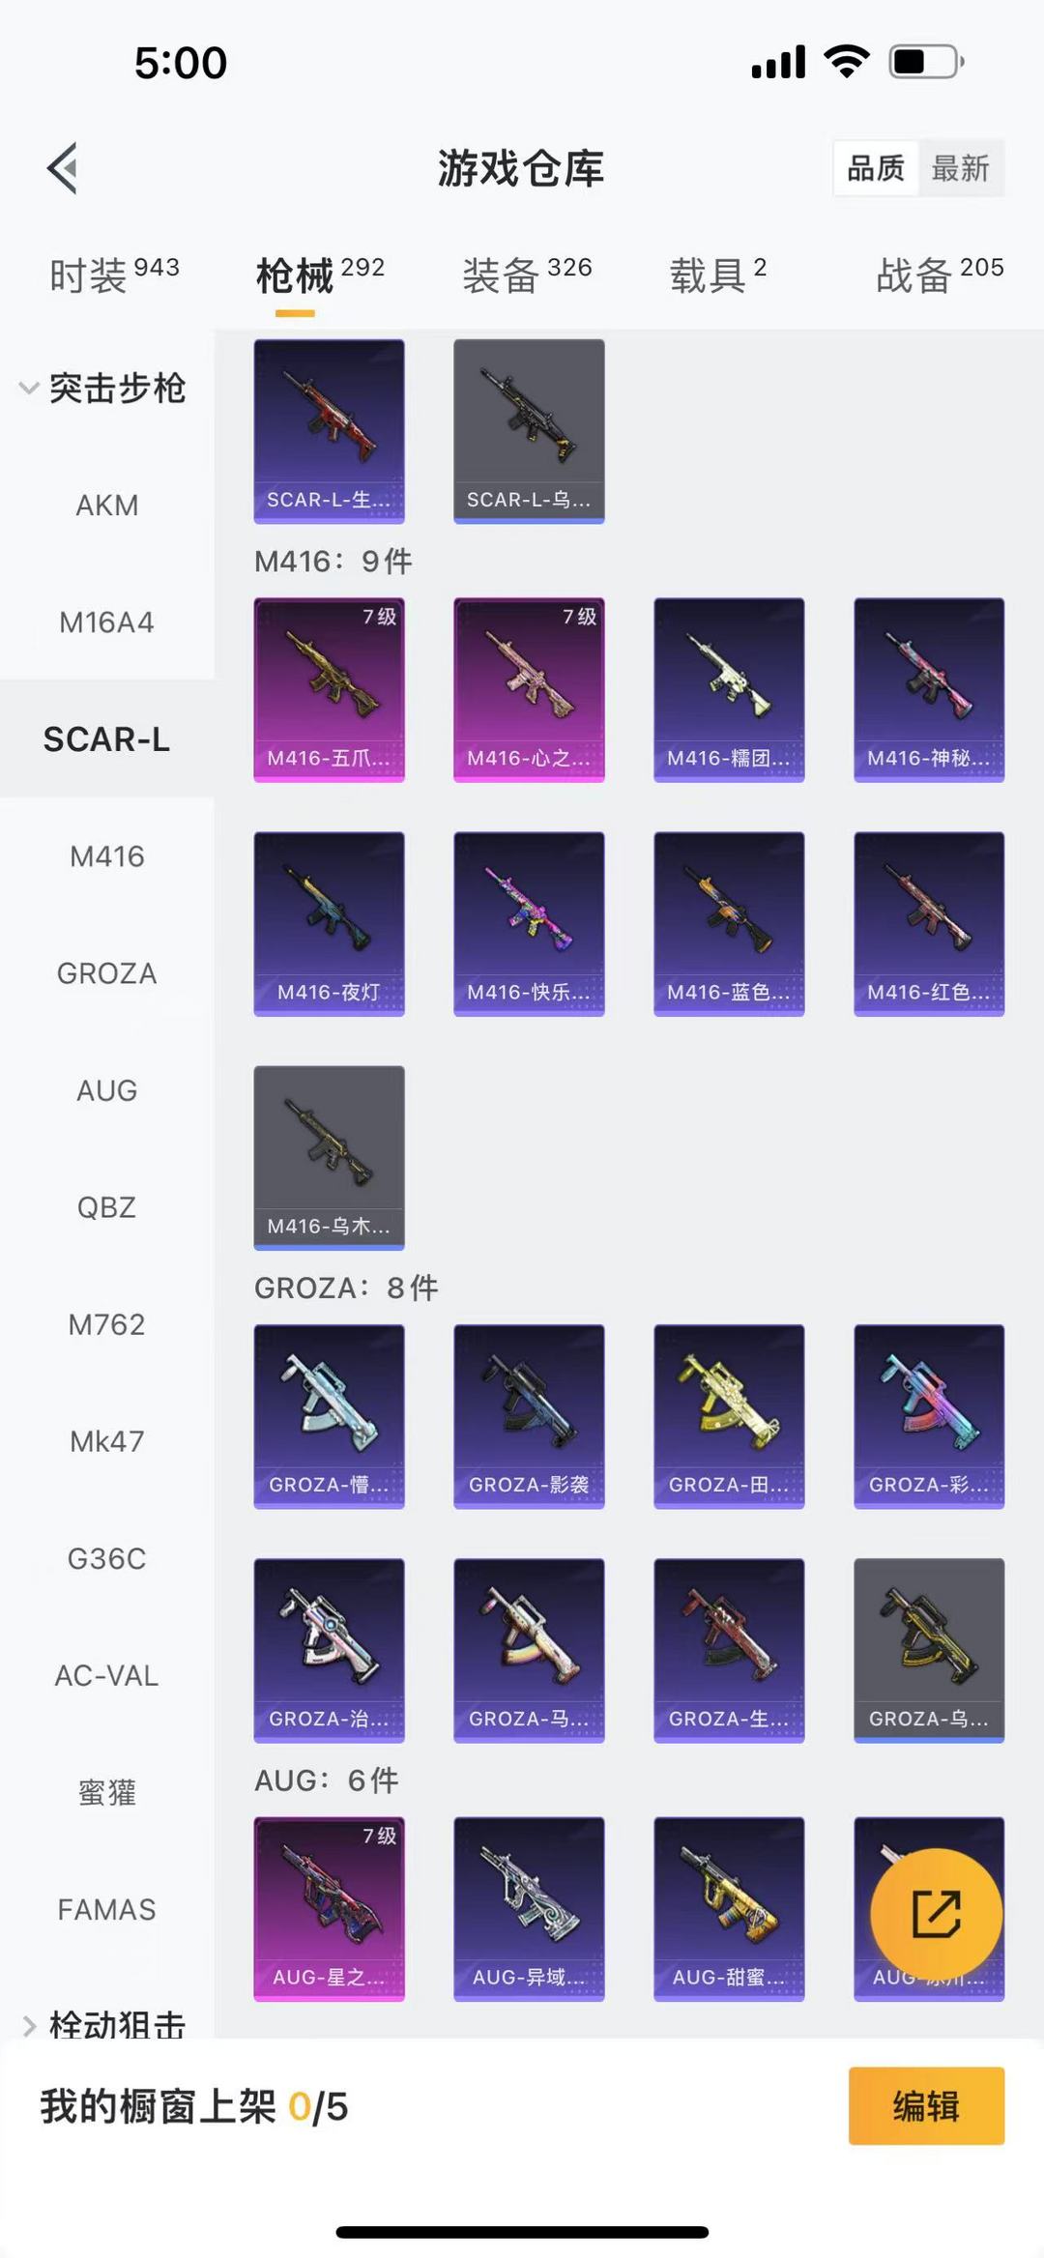Image resolution: width=1044 pixels, height=2258 pixels.
Task: Open the AUG-星之 level 7 skin
Action: click(329, 1909)
